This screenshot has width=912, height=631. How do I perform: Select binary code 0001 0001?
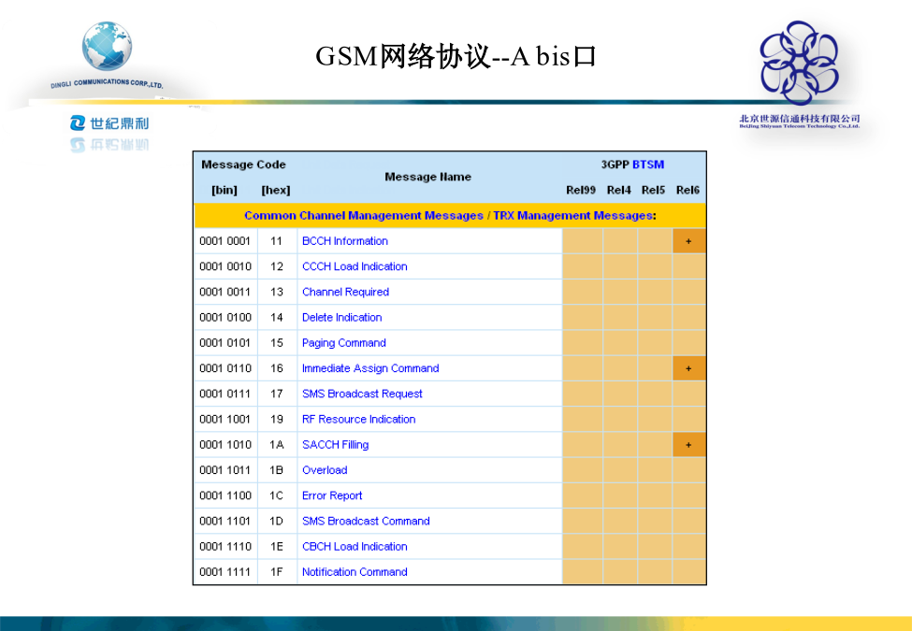tap(225, 241)
